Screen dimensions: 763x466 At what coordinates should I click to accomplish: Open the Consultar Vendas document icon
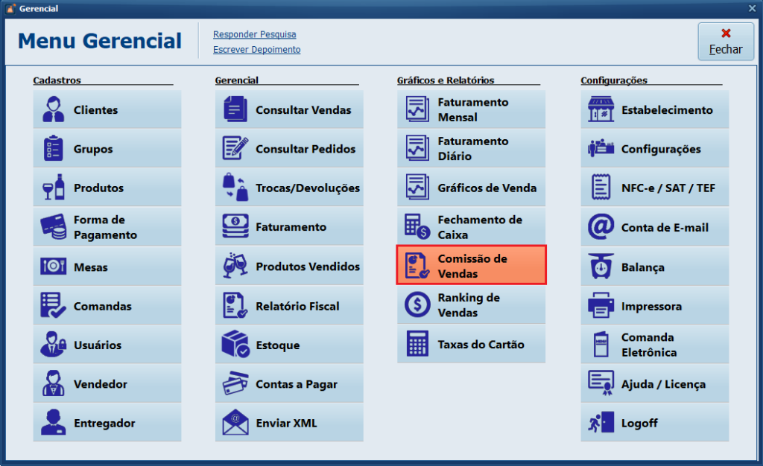235,109
